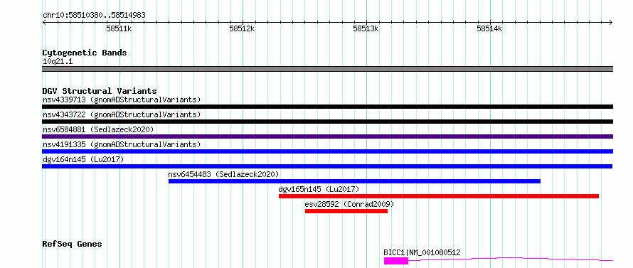
Task: Click the DGV Structural Variants track title
Action: (x=100, y=91)
